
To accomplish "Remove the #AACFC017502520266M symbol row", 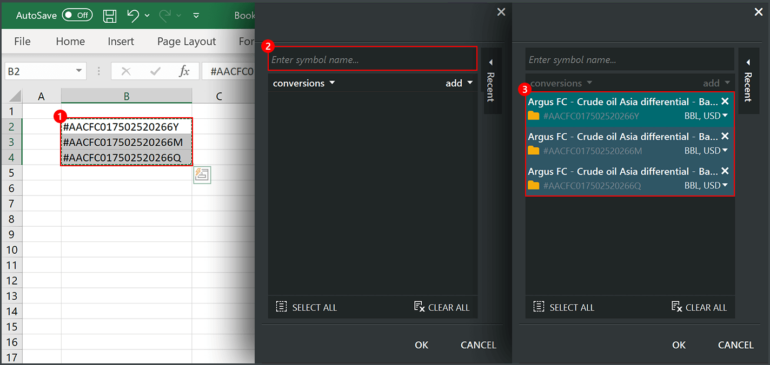I will pyautogui.click(x=725, y=136).
